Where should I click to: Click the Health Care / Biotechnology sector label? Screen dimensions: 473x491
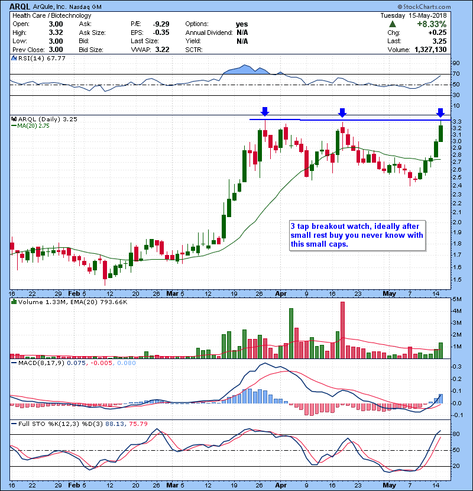(52, 15)
